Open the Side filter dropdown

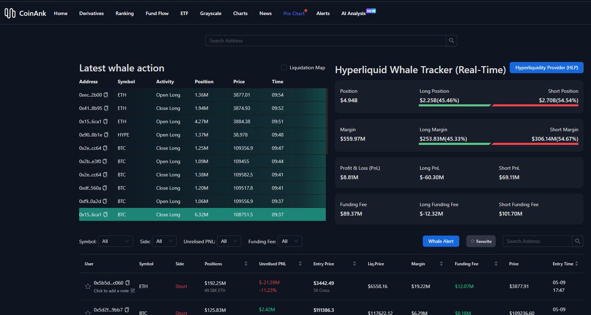point(164,241)
